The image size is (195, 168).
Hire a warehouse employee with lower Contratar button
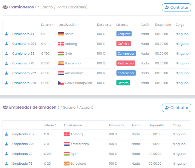pyautogui.click(x=176, y=108)
